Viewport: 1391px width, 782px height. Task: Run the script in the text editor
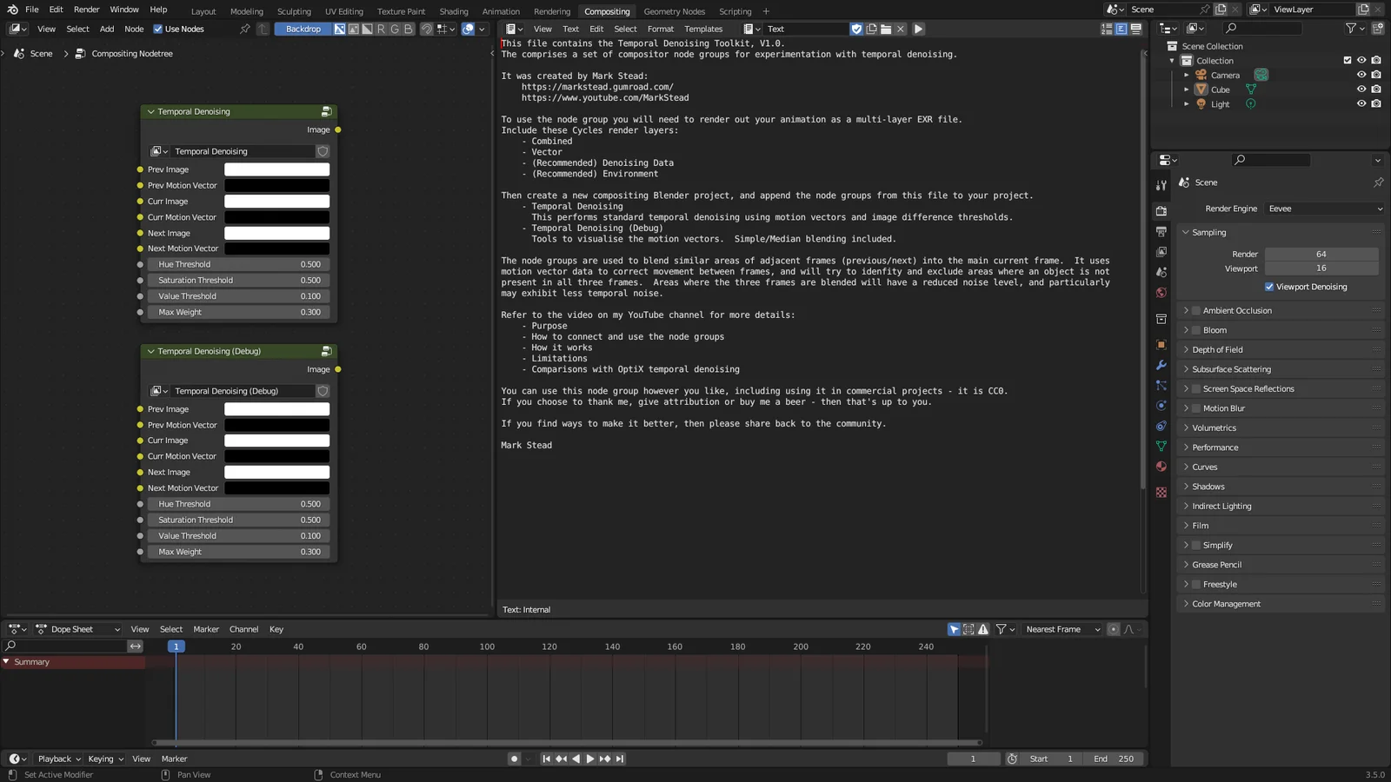pos(918,29)
